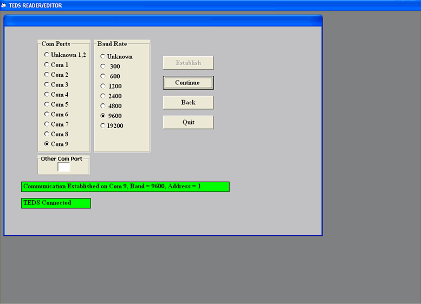
Task: Select the Unknown 1,2 com port option
Action: 47,55
